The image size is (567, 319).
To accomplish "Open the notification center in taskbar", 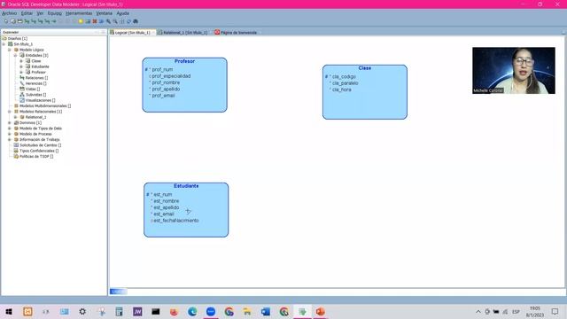I will [555, 311].
